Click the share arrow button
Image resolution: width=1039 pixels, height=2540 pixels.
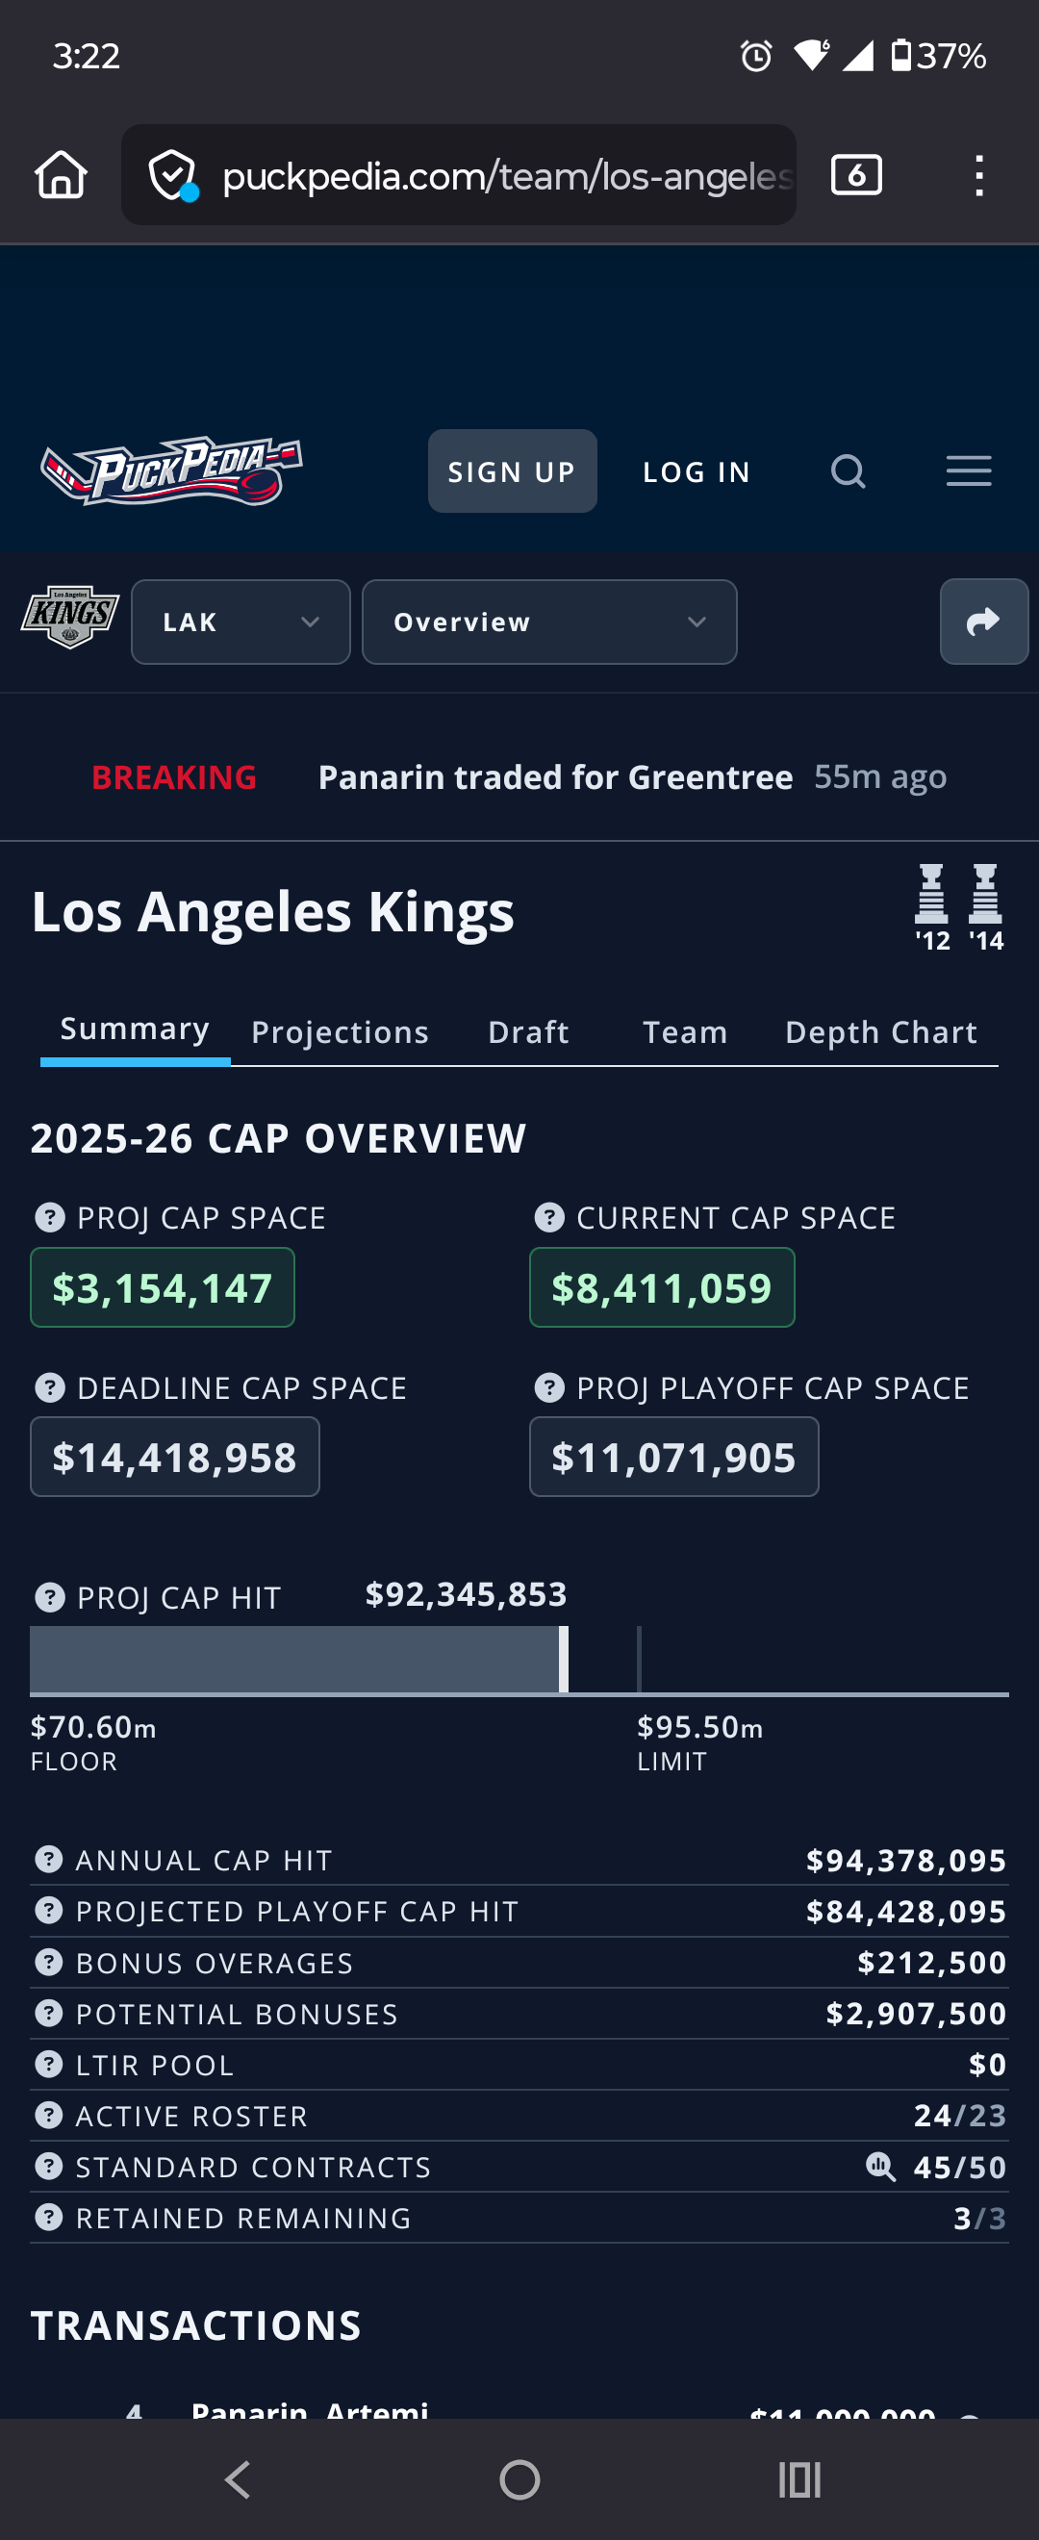coord(983,622)
